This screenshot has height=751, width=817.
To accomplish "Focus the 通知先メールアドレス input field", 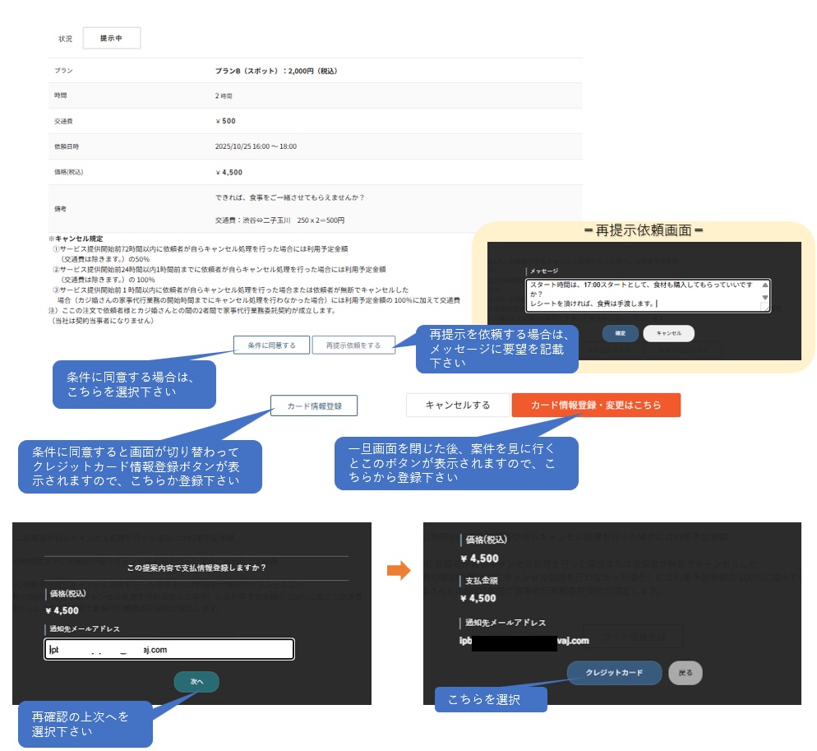I will coord(169,649).
